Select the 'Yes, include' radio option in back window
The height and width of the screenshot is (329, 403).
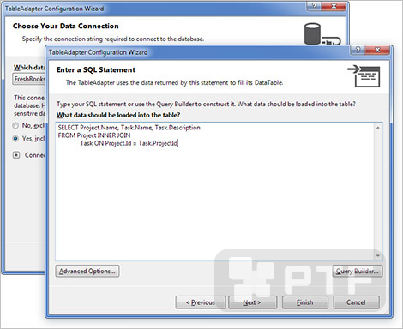point(15,139)
